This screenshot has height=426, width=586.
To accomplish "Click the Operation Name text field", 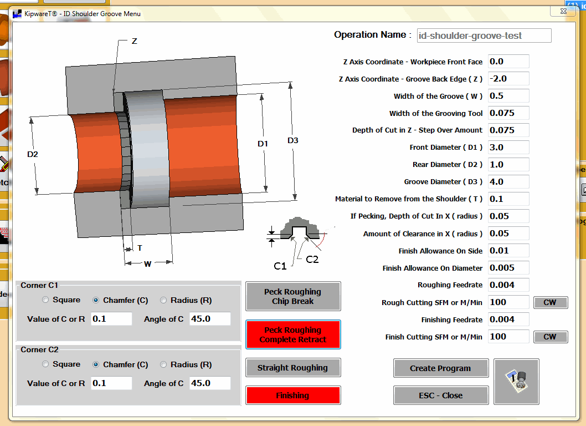I will click(483, 35).
